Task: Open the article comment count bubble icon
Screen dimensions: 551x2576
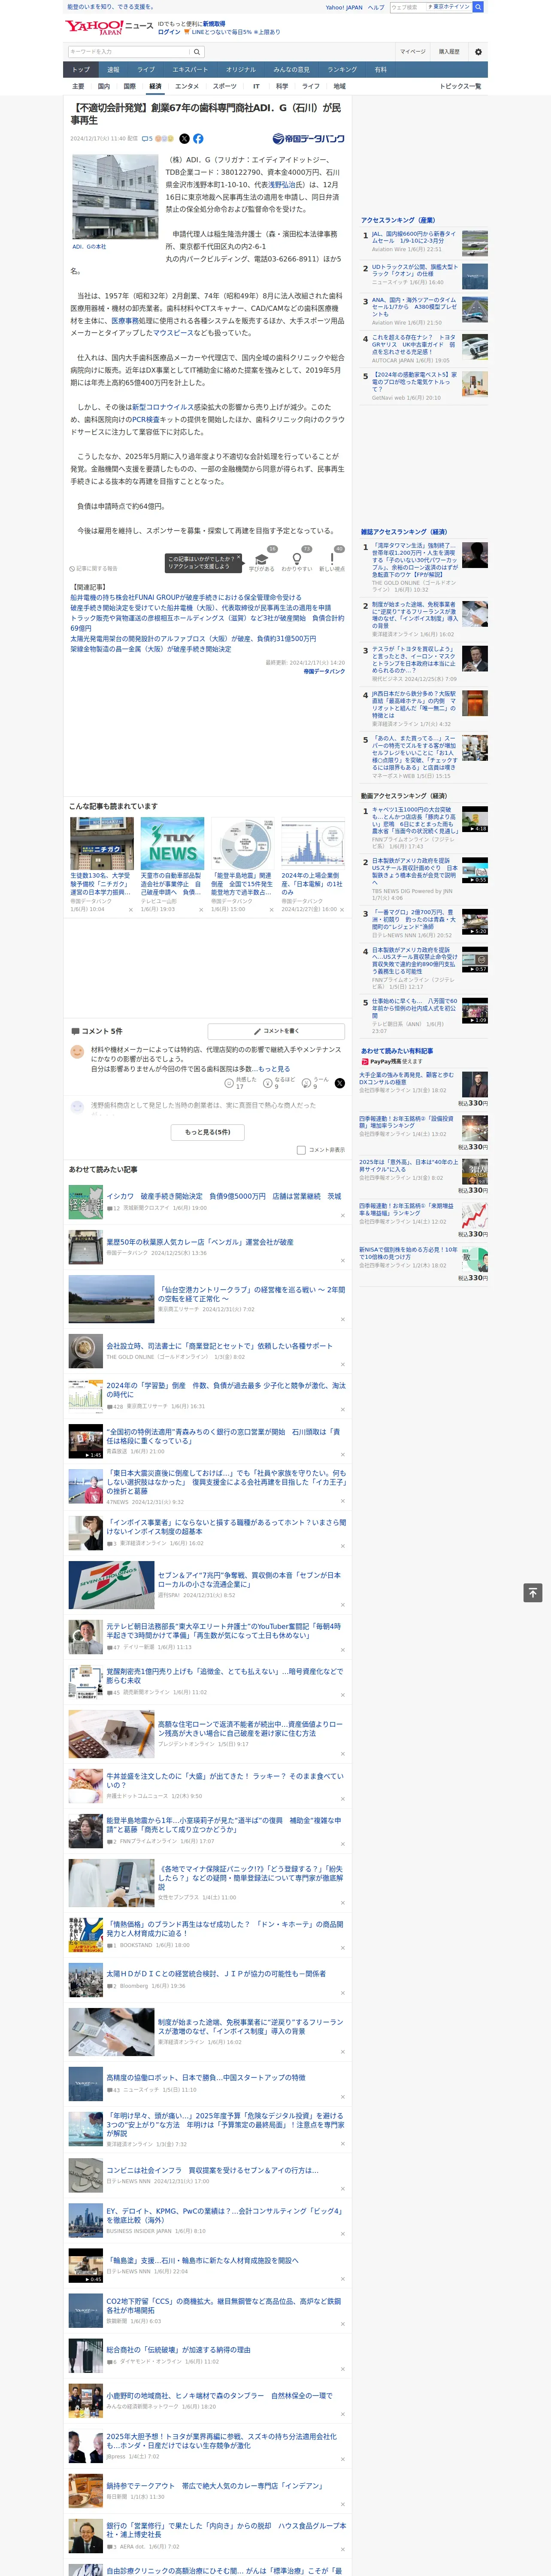Action: [x=148, y=139]
